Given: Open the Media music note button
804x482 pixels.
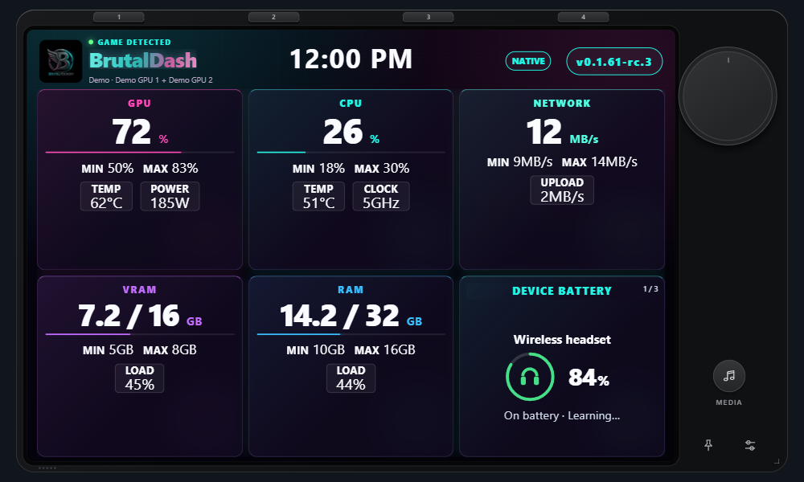Looking at the screenshot, I should (x=728, y=376).
